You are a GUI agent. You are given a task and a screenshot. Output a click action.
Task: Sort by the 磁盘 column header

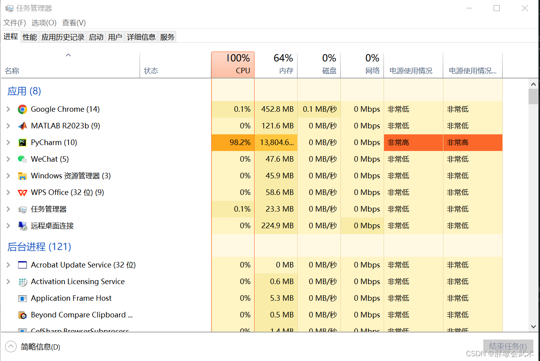319,65
